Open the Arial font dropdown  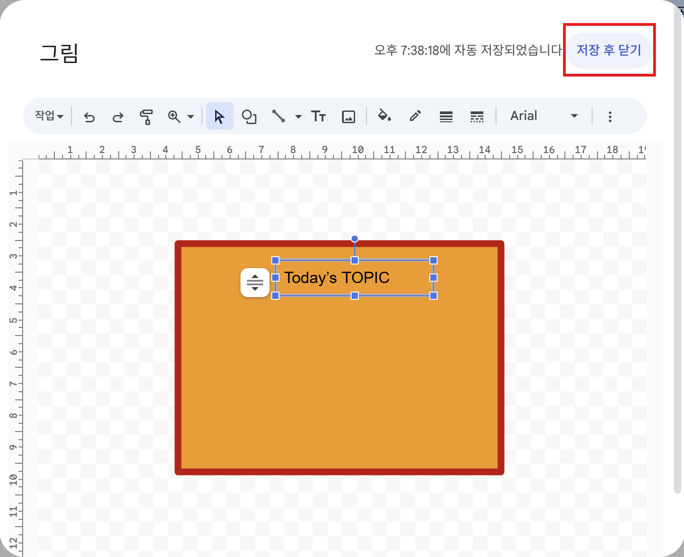(544, 116)
